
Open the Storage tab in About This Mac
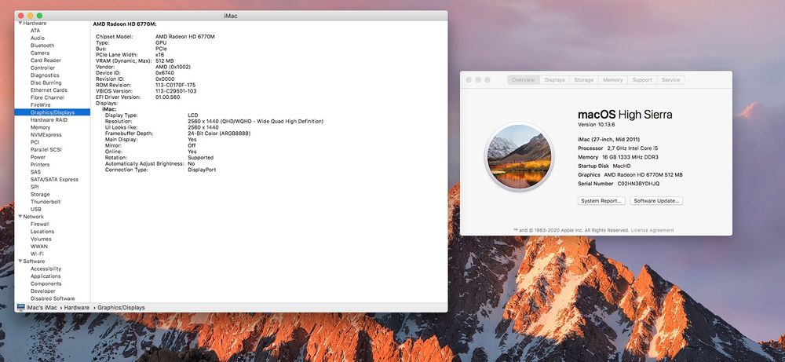tap(584, 80)
